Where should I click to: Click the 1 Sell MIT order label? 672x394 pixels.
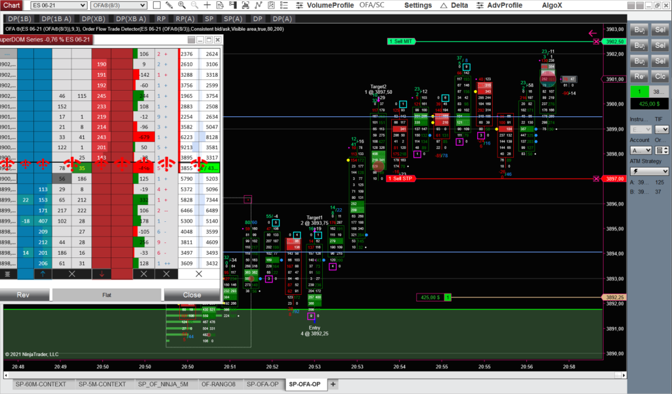click(x=401, y=41)
